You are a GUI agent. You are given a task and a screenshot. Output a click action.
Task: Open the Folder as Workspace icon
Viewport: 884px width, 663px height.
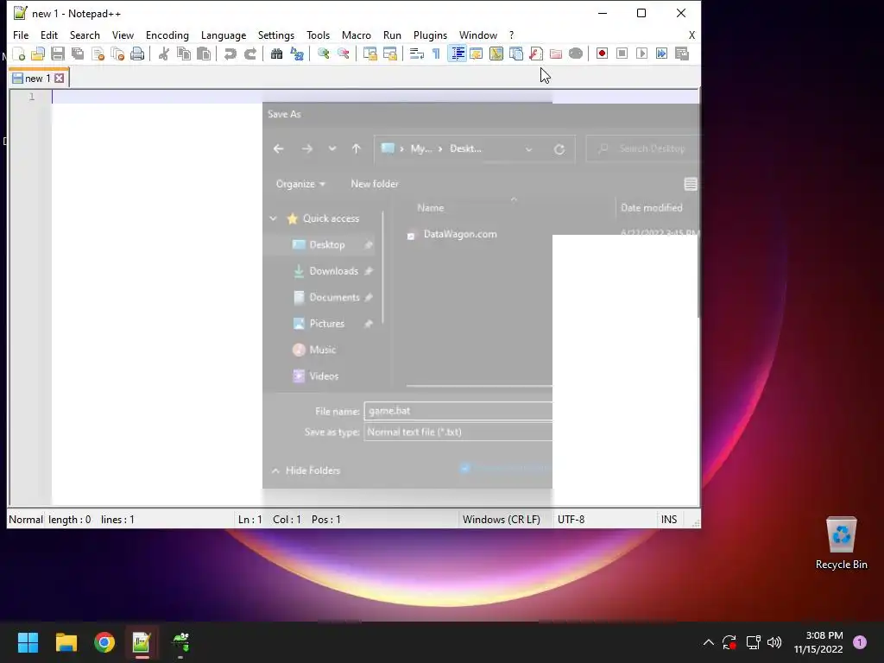[556, 54]
